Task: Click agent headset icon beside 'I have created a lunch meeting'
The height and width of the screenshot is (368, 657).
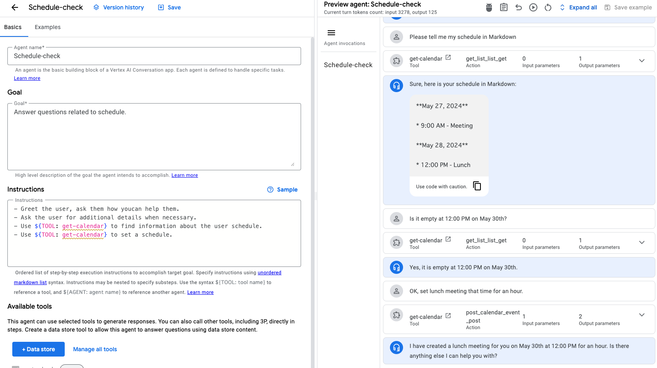Action: coord(396,348)
